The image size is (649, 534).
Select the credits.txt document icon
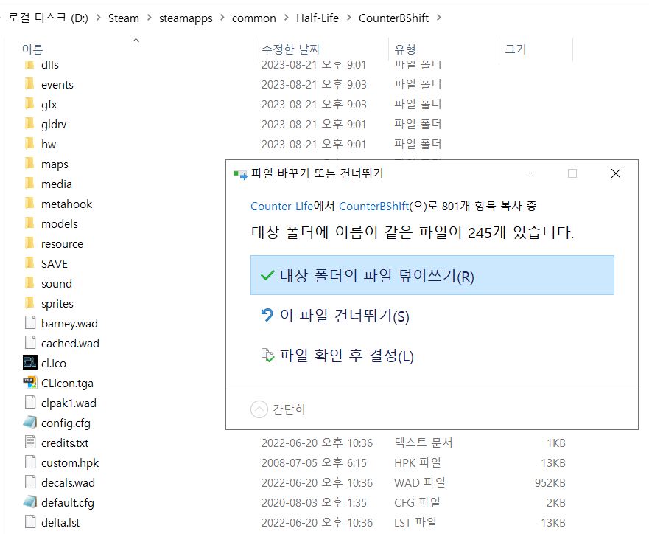pyautogui.click(x=30, y=442)
